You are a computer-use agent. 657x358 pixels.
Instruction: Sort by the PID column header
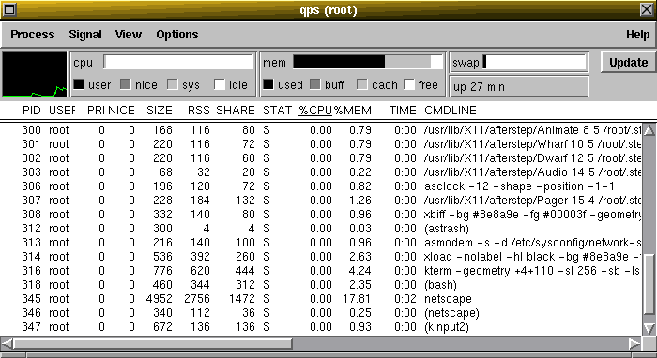click(32, 111)
